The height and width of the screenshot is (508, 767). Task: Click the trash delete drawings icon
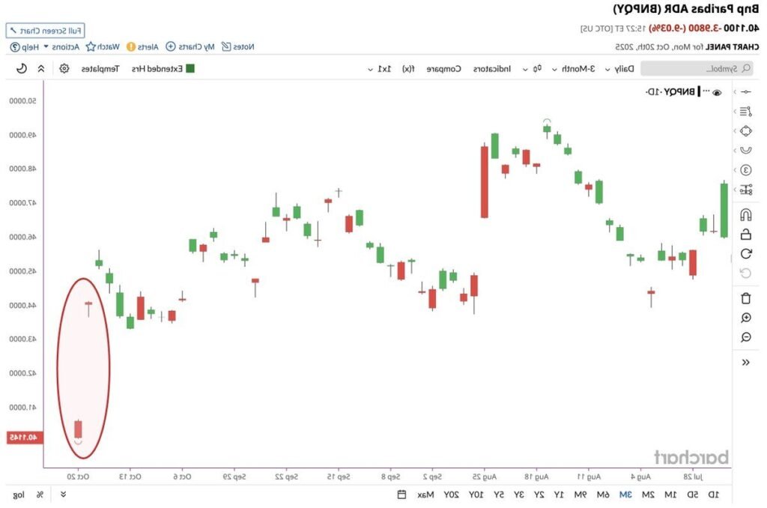tap(745, 298)
